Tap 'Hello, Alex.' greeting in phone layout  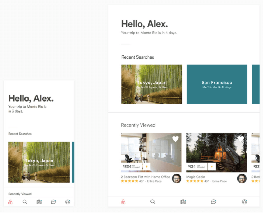tap(31, 98)
